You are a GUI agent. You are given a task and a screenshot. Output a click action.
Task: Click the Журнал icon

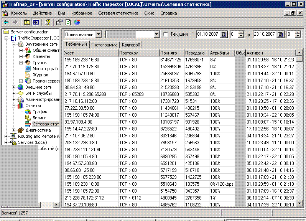pyautogui.click(x=28, y=75)
